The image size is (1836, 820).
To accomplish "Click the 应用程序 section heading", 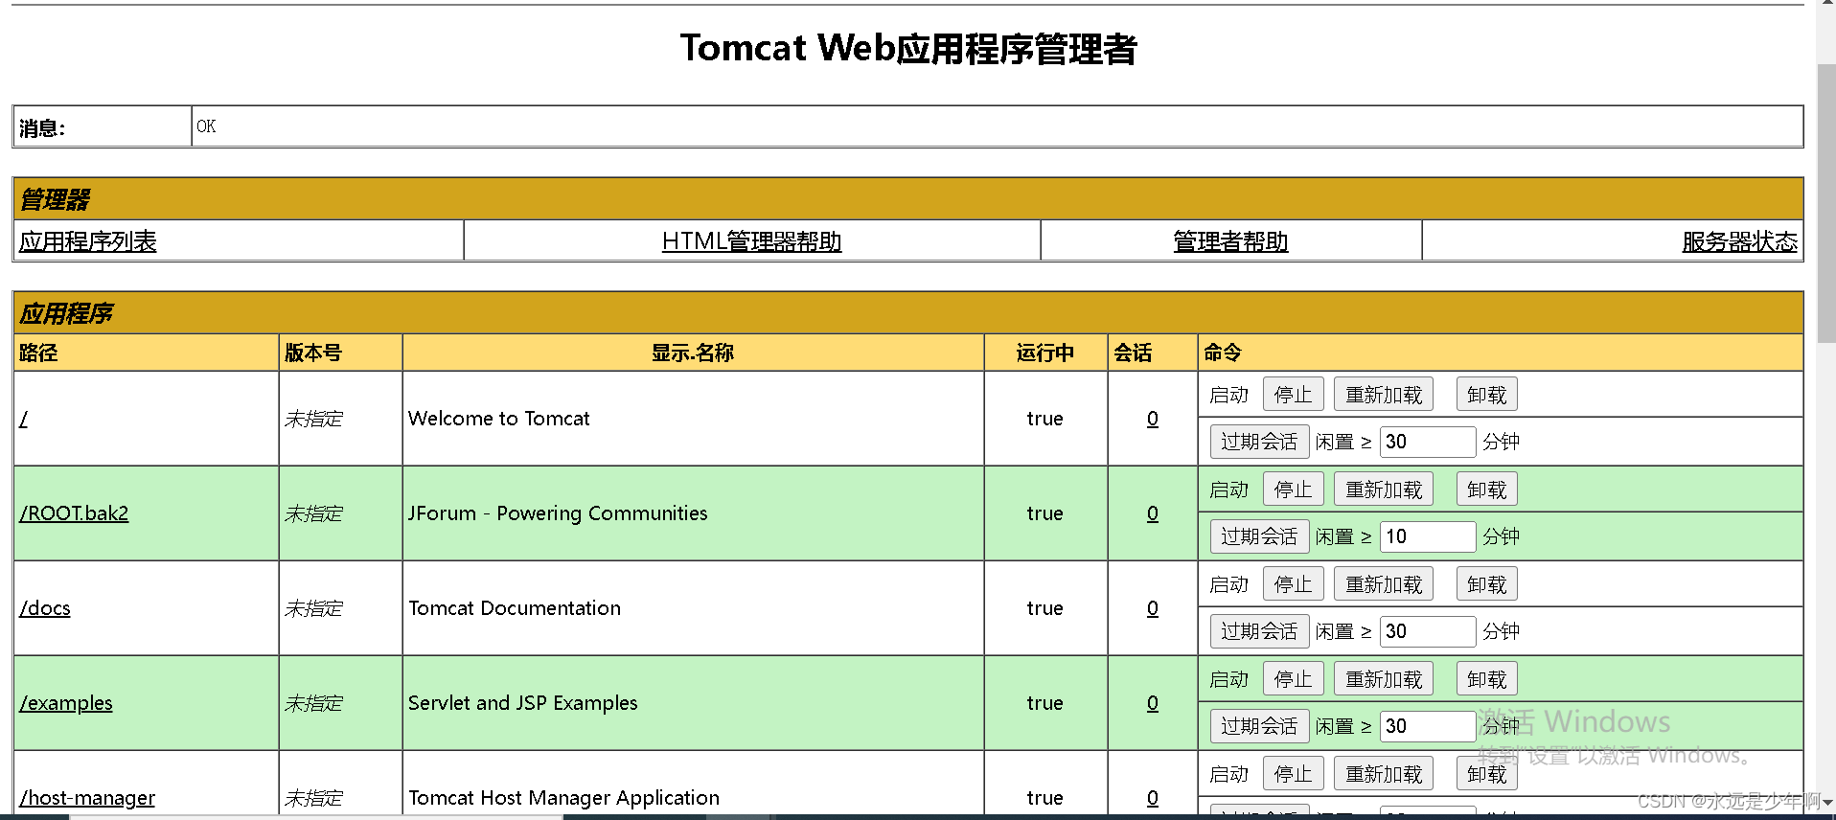I will 66,313.
